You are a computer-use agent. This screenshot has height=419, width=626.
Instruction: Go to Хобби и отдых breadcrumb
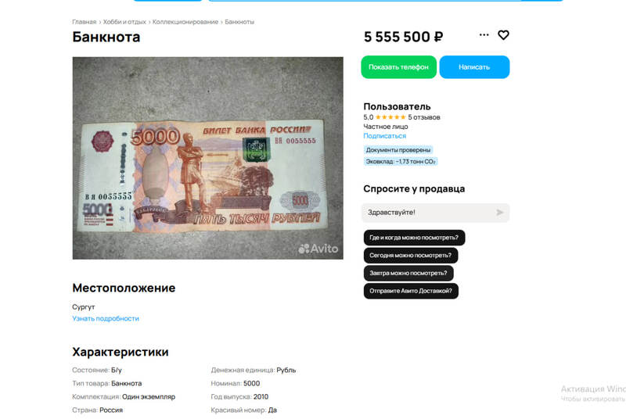[124, 22]
